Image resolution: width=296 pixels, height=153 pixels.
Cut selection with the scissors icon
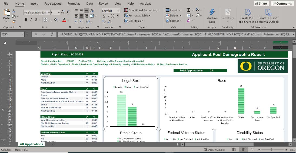click(14, 11)
